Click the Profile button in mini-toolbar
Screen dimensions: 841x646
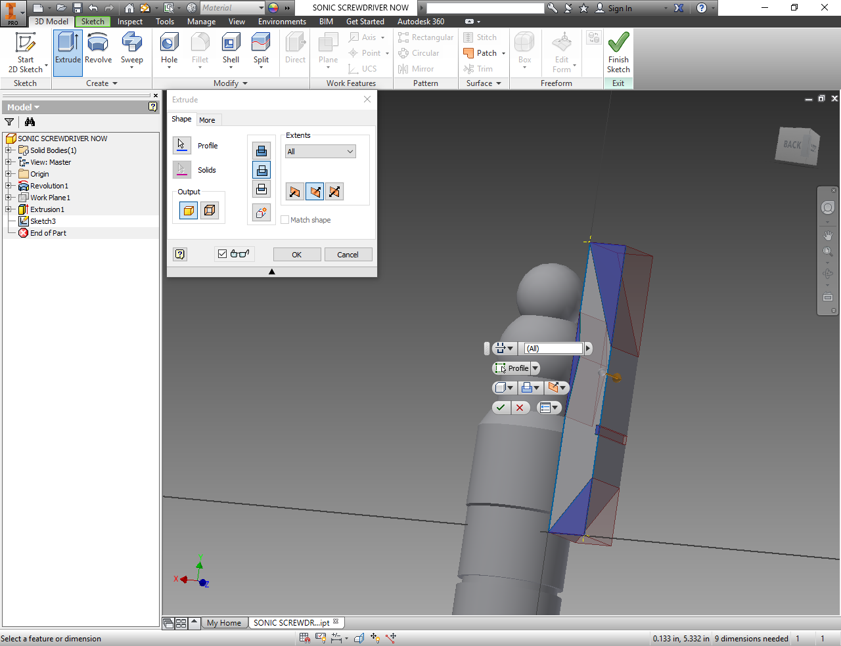(x=512, y=368)
